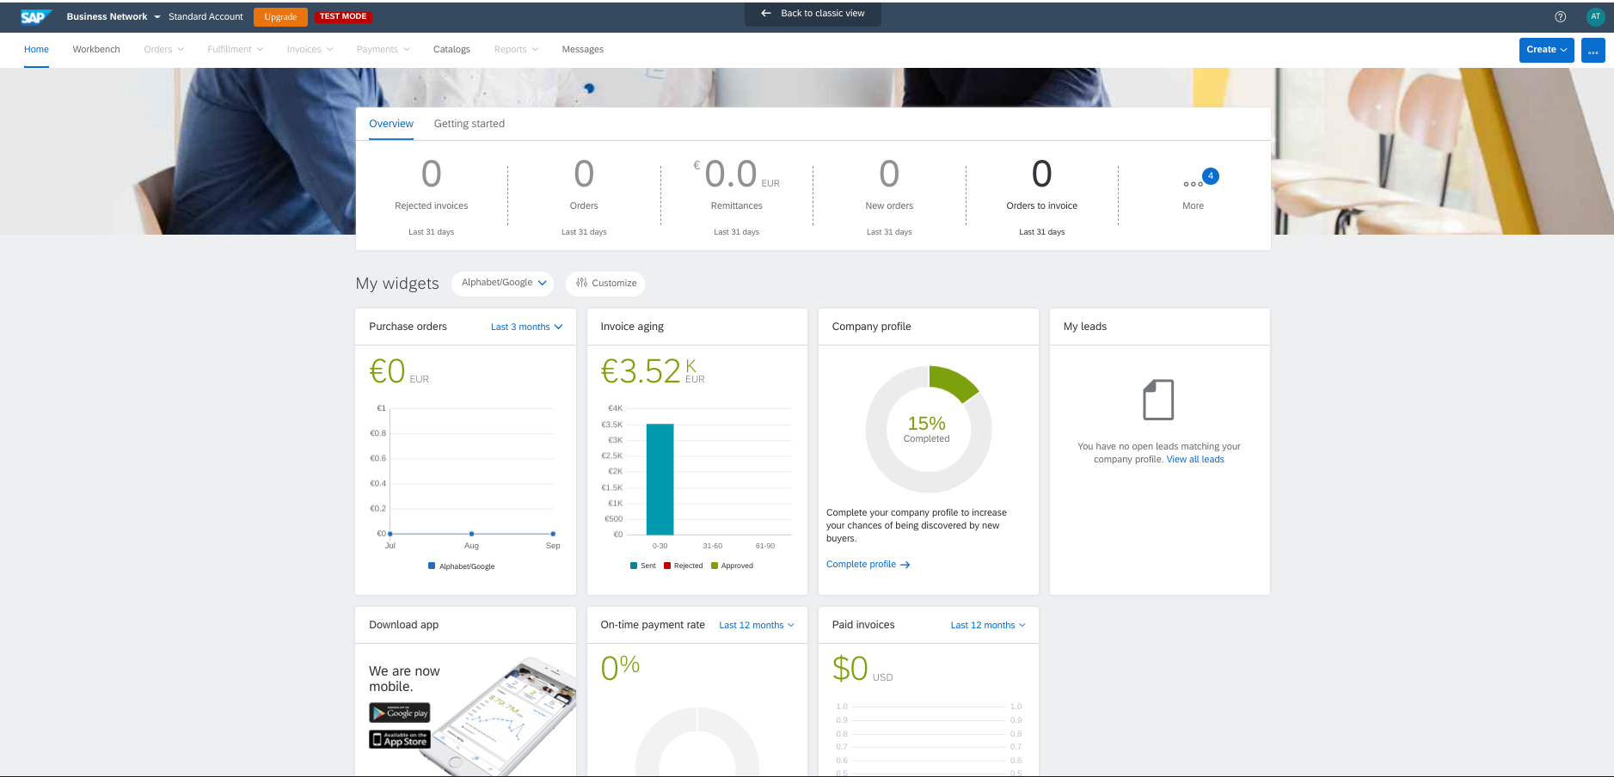Click the back arrow in classic view banner
This screenshot has width=1614, height=777.
pos(766,13)
